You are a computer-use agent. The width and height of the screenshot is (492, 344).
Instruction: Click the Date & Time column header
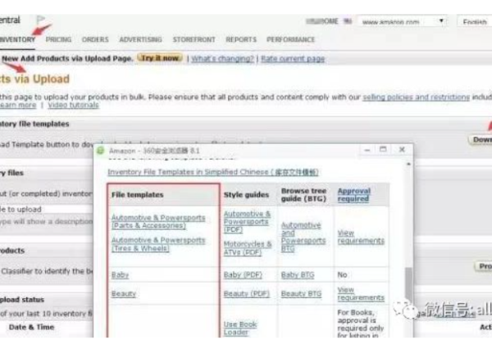click(x=31, y=327)
